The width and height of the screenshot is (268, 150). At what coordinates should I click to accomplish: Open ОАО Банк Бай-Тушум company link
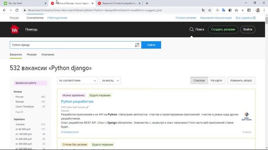(x=73, y=107)
